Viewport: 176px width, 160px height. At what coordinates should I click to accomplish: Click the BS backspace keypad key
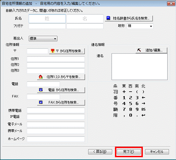click(144, 109)
